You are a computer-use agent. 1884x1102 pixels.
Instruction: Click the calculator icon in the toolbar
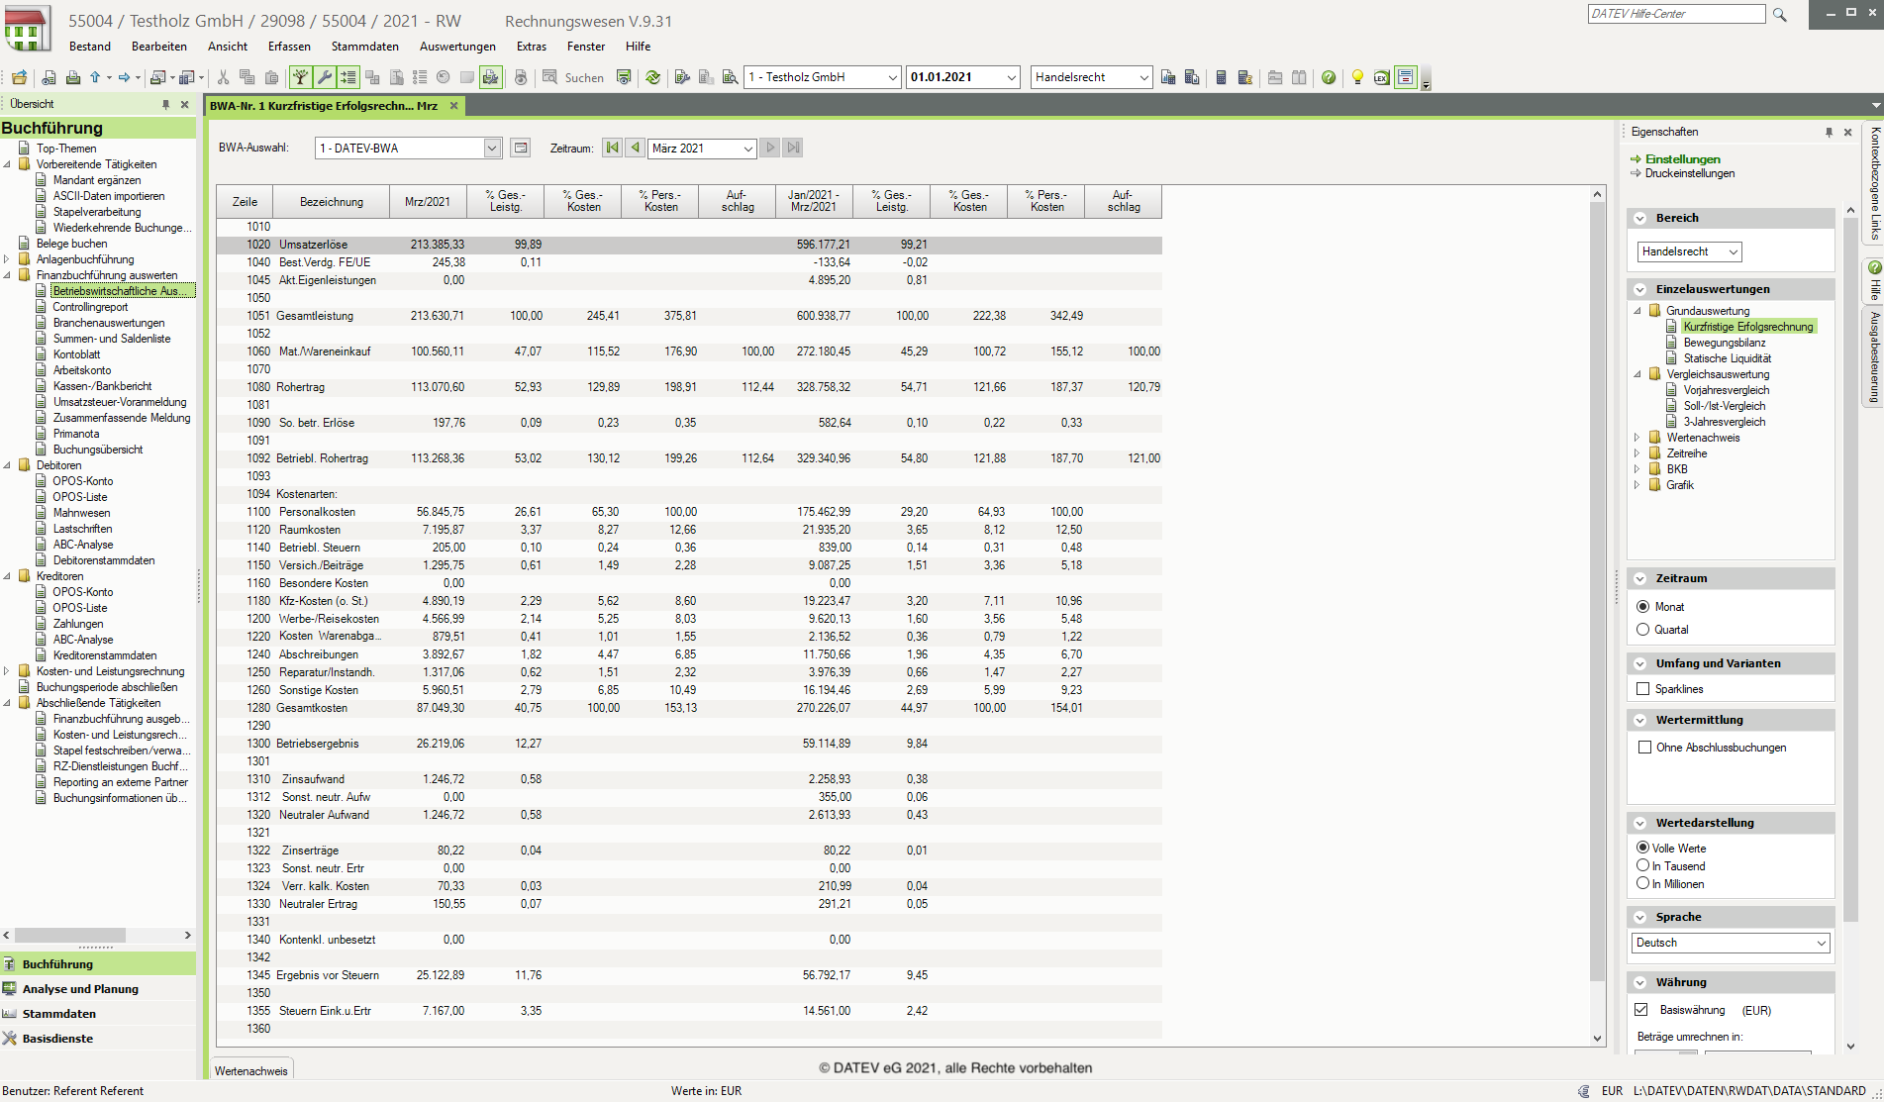pyautogui.click(x=1221, y=77)
